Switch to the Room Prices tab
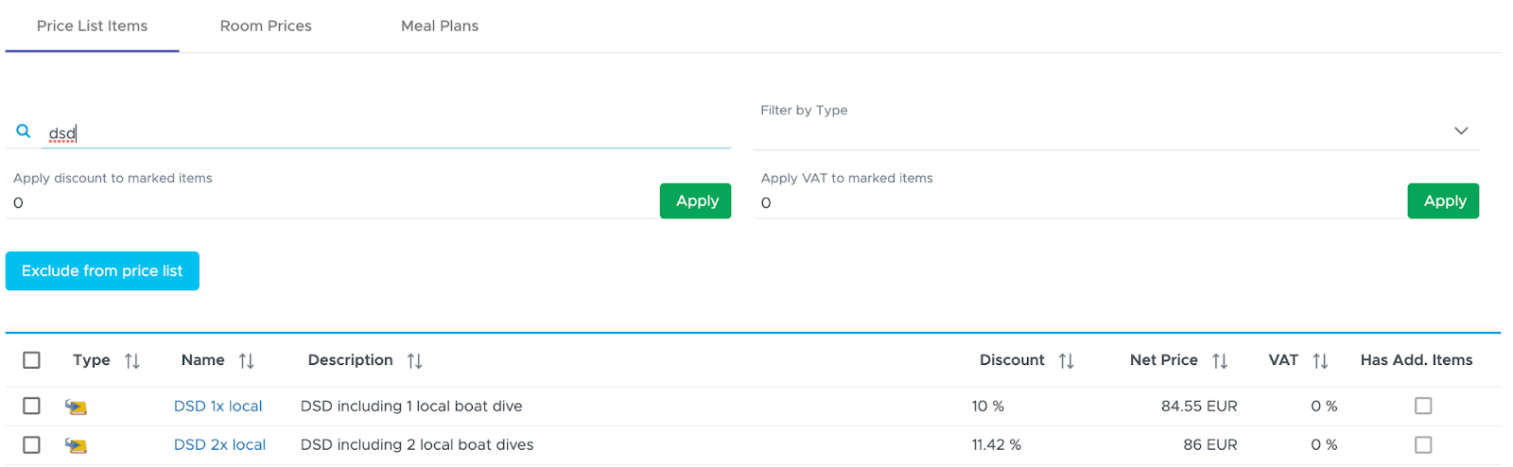Viewport: 1513px width, 467px height. [266, 26]
